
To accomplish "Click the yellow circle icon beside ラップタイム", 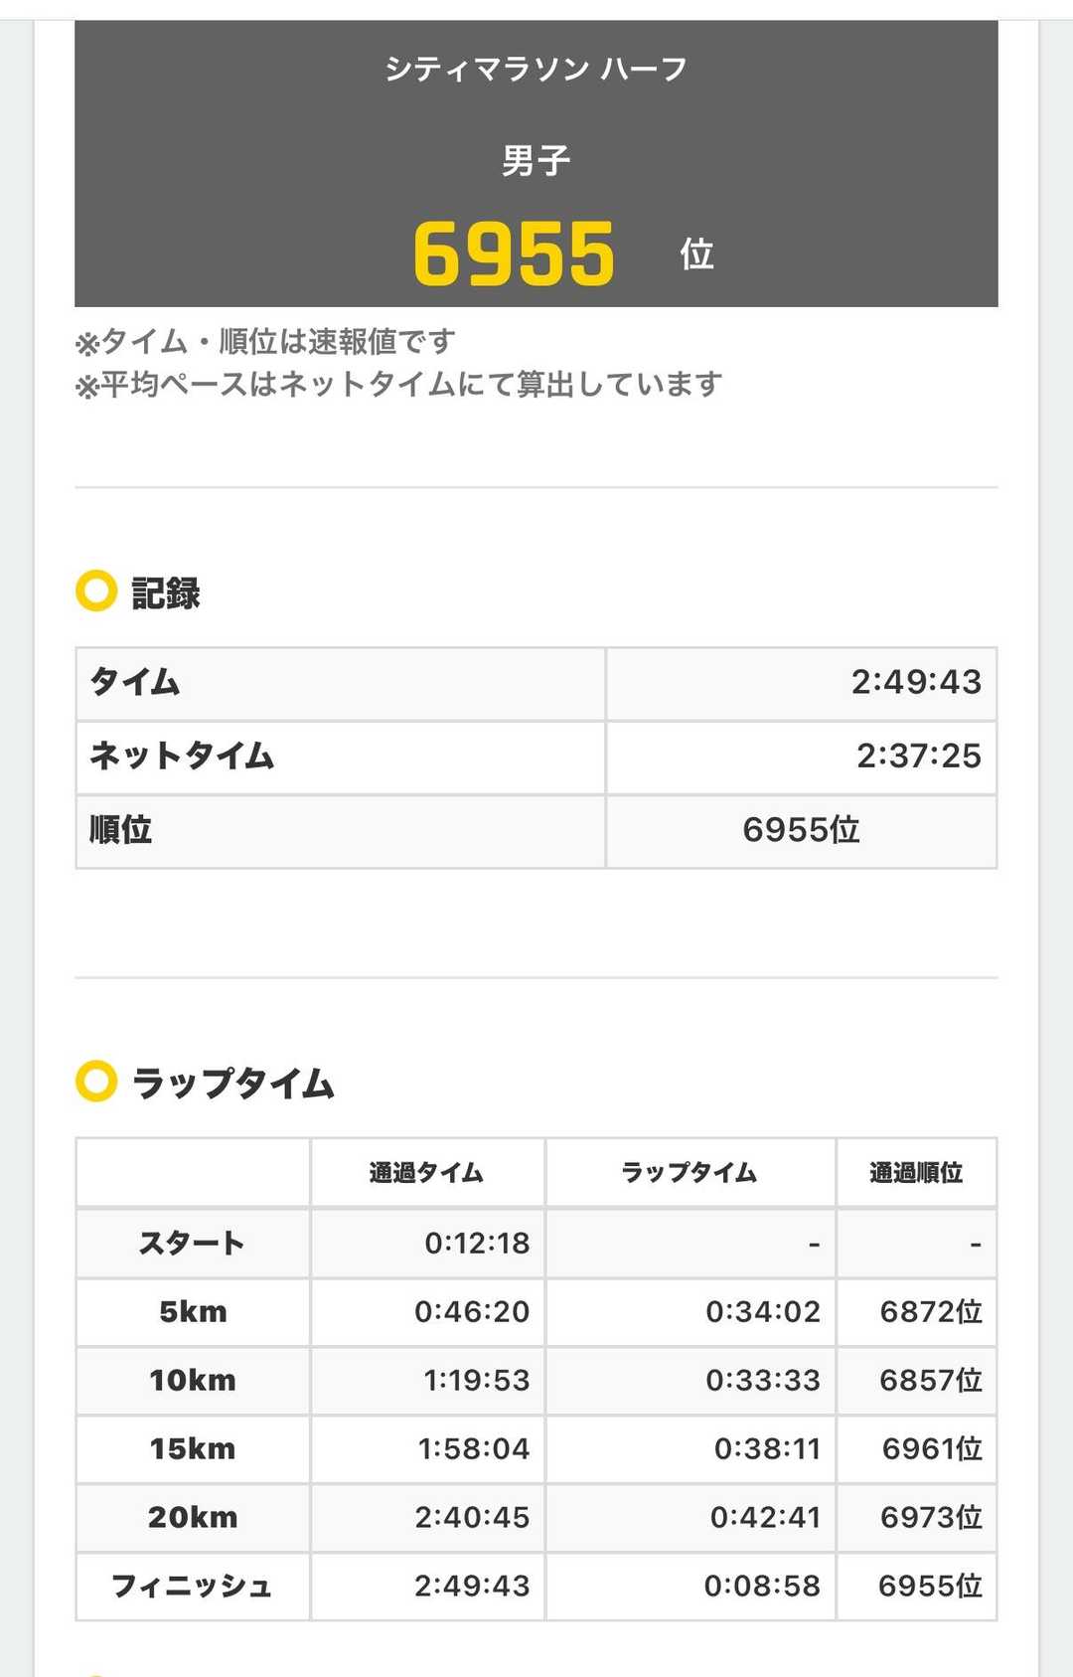I will click(x=96, y=1081).
